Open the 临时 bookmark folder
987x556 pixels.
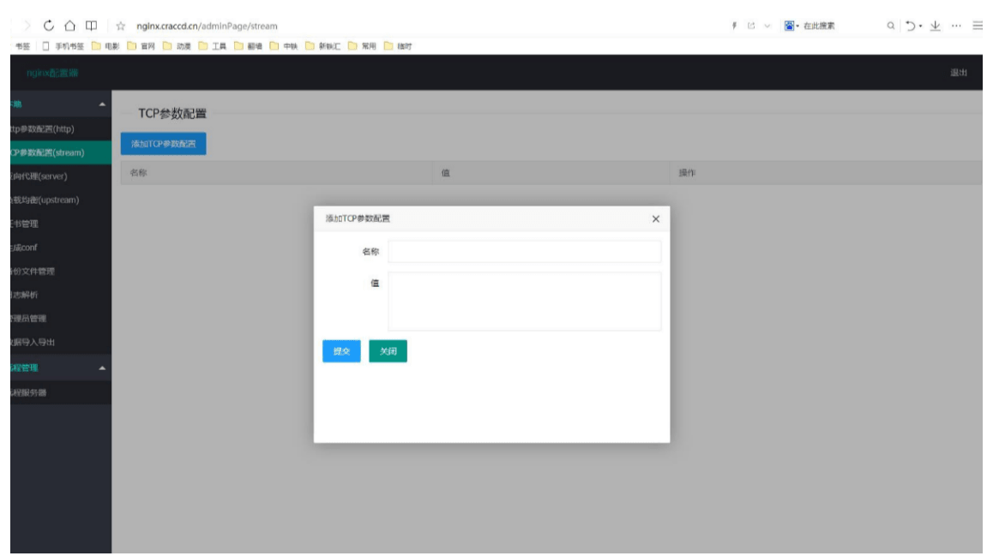coord(399,46)
